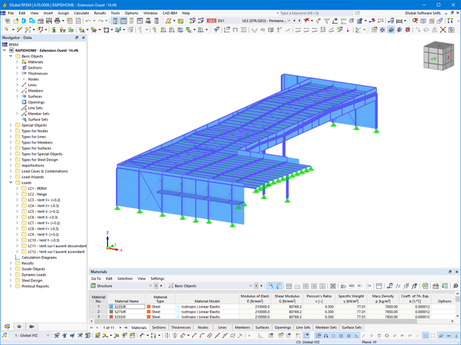Click the Materials table horizontal scrollbar
Screen dimensions: 461x345
tap(255, 321)
